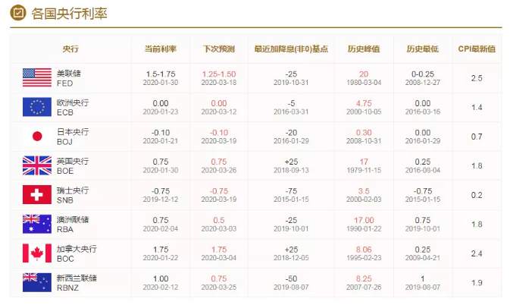Select the 澳洲联储 RBA row name
This screenshot has height=305, width=510.
[x=73, y=225]
